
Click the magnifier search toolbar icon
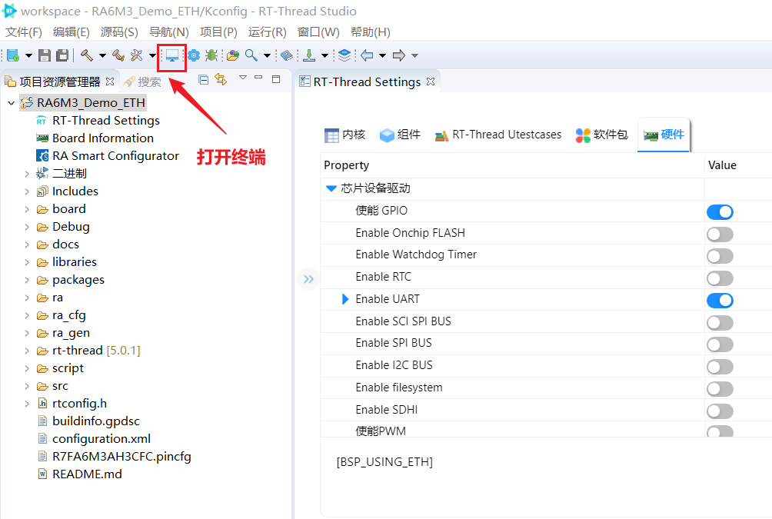tap(251, 55)
